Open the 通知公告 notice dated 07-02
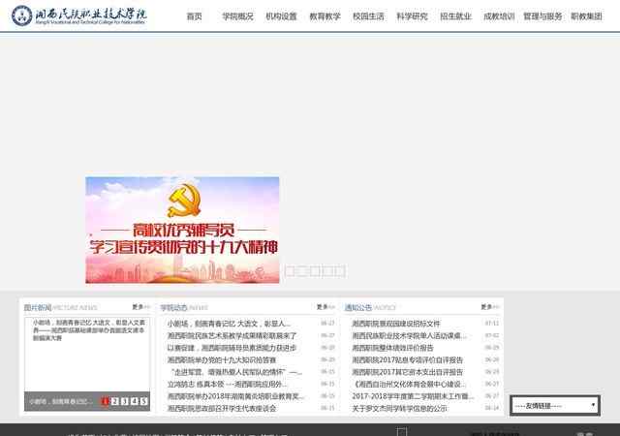This screenshot has width=620, height=436. tap(409, 336)
